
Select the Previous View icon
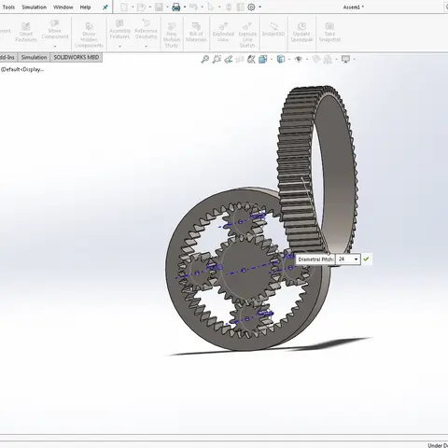[x=229, y=59]
